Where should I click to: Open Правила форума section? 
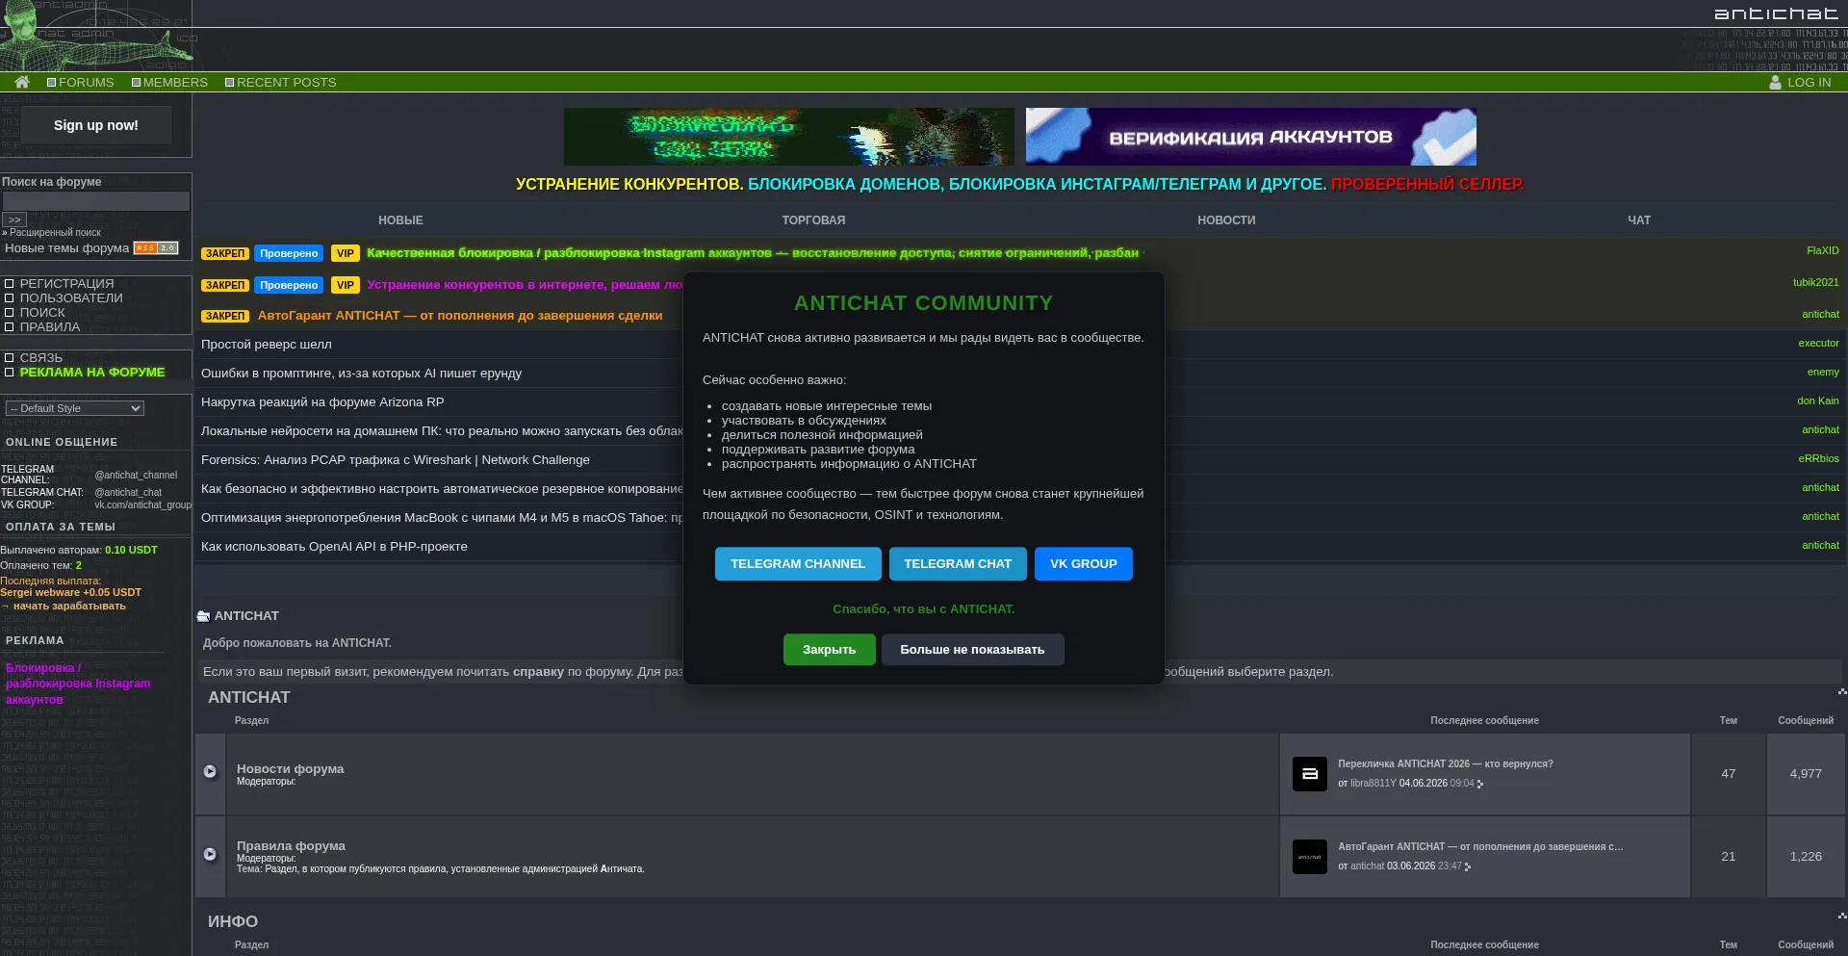point(291,845)
